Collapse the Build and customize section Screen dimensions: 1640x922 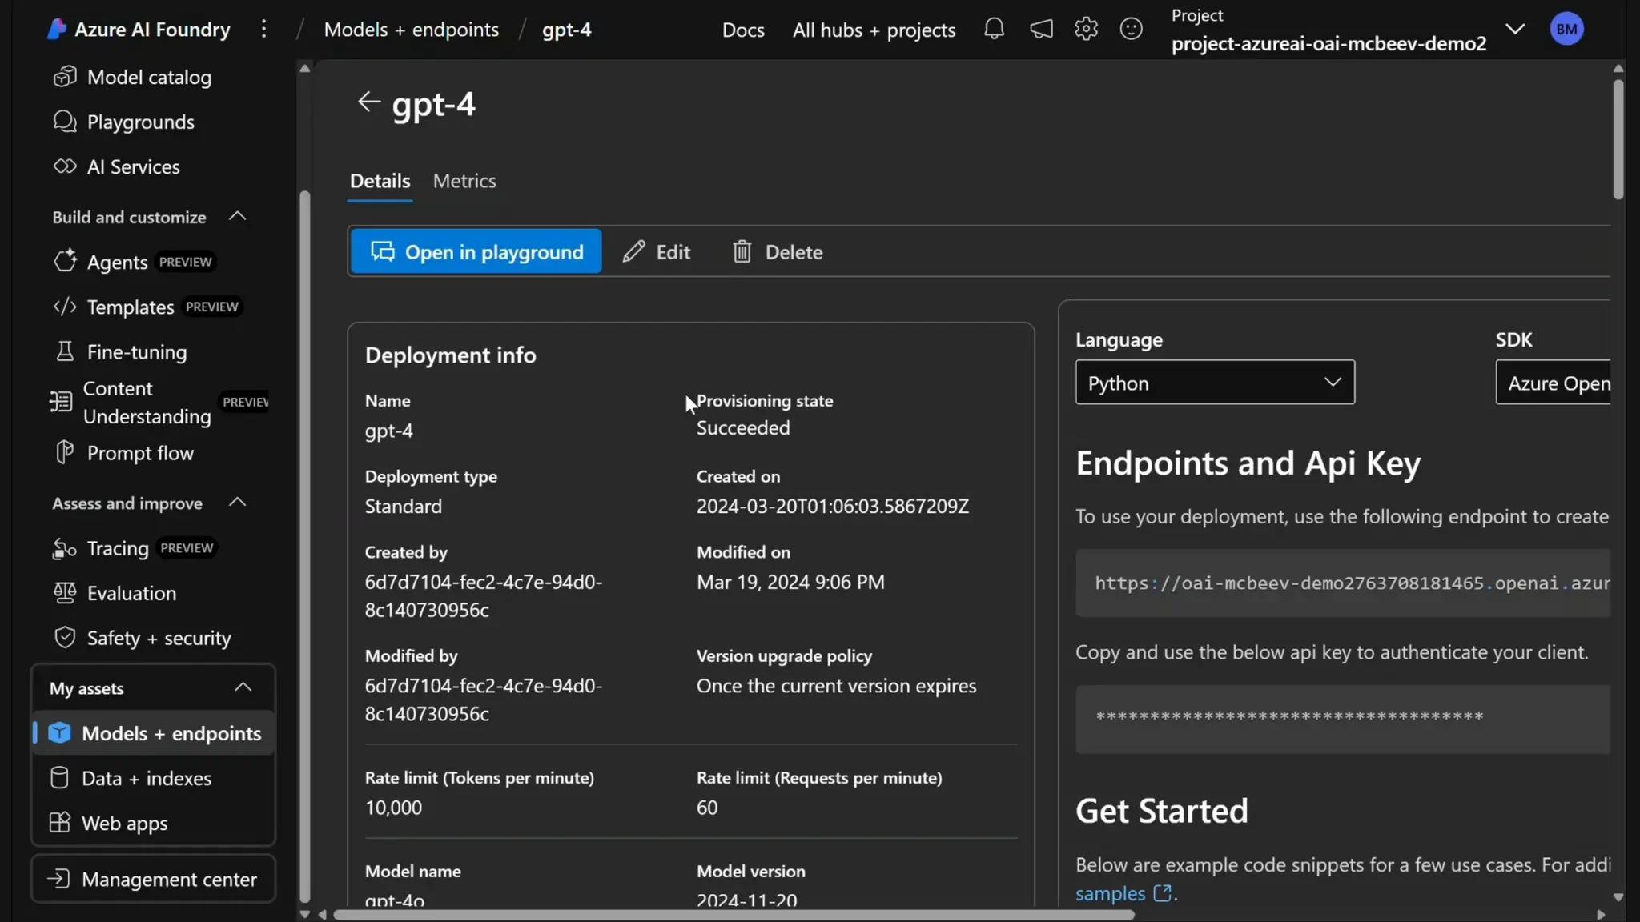(x=237, y=217)
